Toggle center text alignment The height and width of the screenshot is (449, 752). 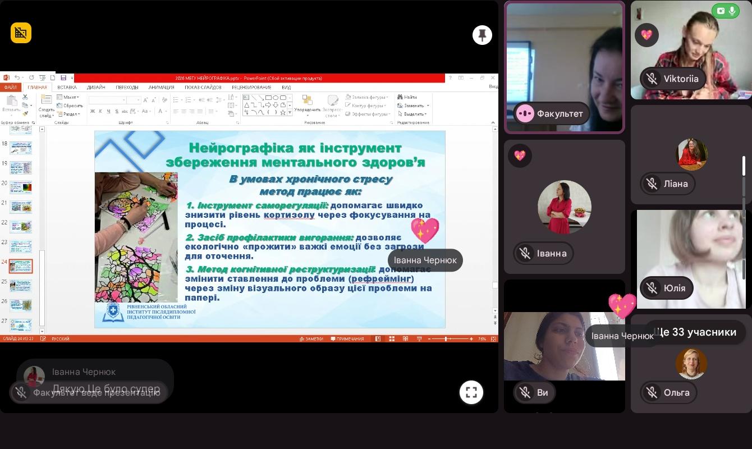coord(184,111)
